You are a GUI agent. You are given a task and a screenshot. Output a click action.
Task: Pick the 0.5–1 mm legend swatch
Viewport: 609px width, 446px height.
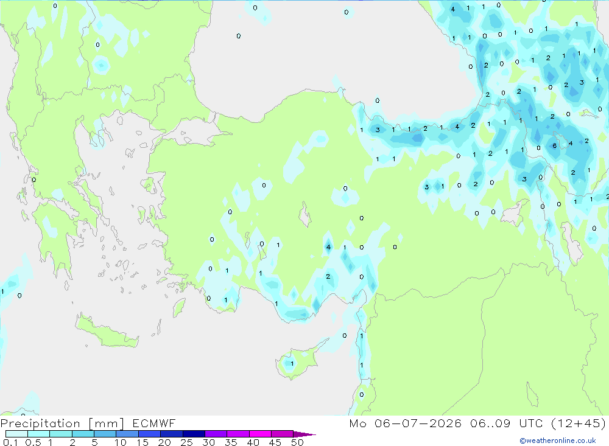39,434
